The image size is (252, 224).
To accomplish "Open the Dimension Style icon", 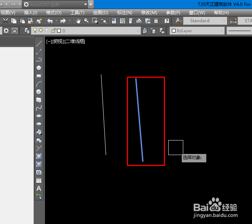I will [233, 21].
